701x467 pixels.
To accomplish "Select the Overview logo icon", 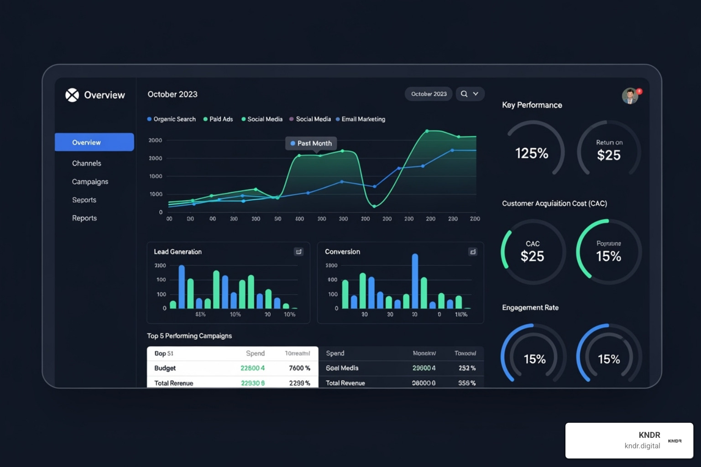I will click(72, 95).
